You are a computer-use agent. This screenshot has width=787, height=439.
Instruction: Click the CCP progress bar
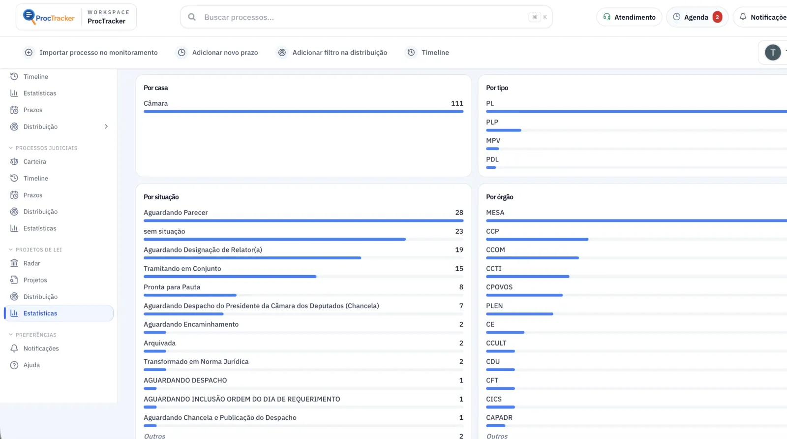click(537, 240)
